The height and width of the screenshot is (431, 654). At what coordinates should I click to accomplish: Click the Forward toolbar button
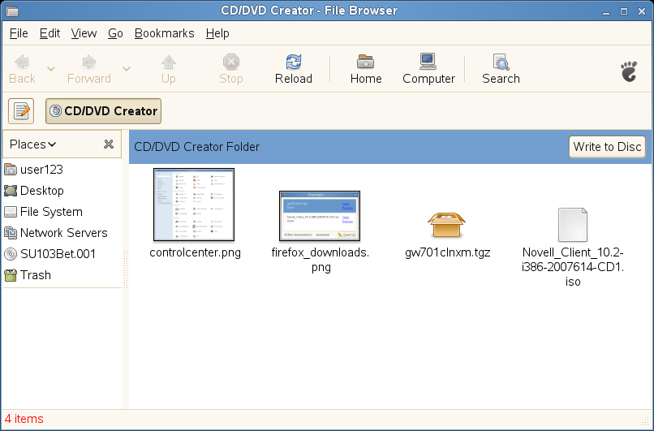(88, 69)
